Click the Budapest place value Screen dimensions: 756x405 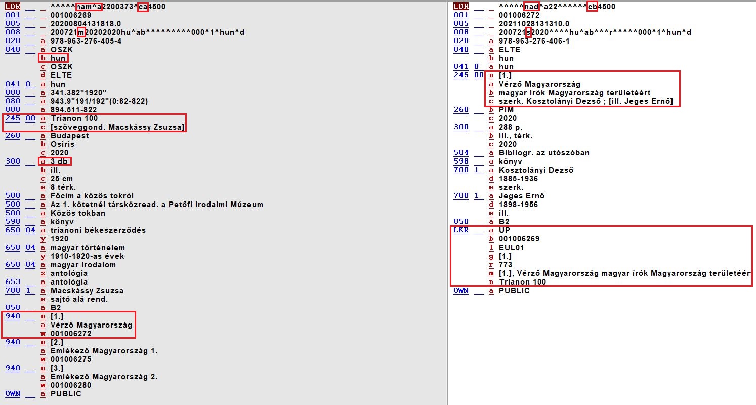coord(70,136)
